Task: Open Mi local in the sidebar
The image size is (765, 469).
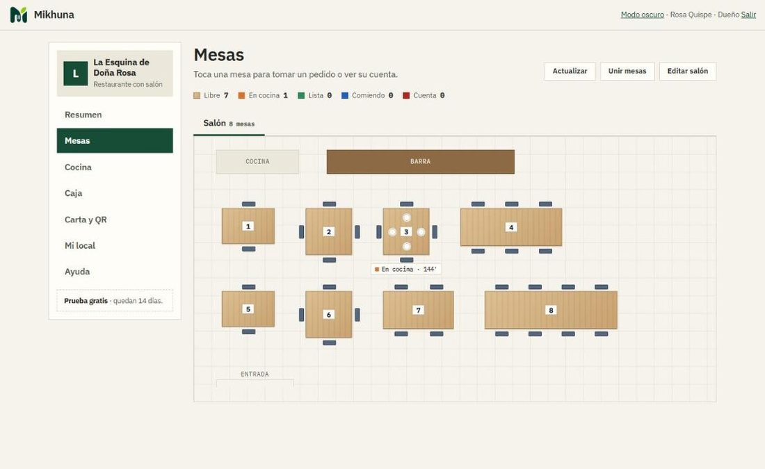Action: [115, 245]
